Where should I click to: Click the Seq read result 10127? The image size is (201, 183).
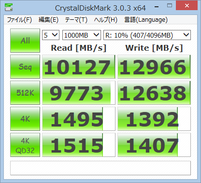pyautogui.click(x=79, y=67)
